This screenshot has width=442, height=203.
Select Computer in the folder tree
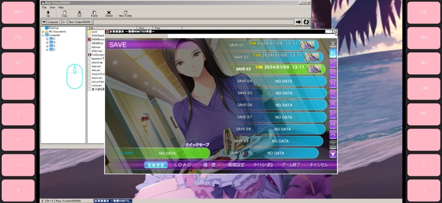point(52,35)
